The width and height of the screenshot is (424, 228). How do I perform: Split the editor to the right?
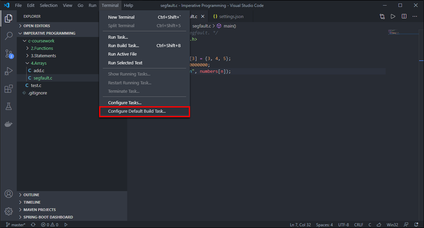coord(404,16)
